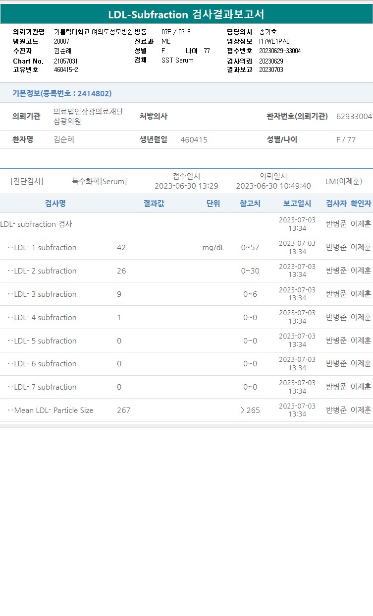Click the 검사명 column header

55,204
